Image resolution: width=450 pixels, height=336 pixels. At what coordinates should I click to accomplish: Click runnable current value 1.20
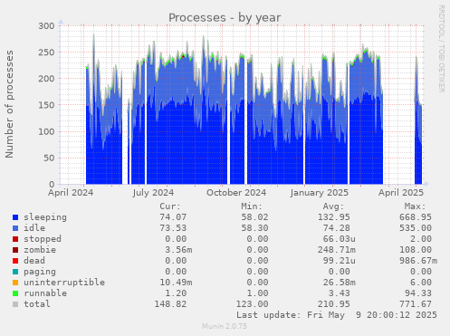tap(176, 293)
